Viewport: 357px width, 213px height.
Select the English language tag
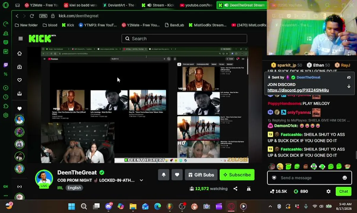coord(74,188)
